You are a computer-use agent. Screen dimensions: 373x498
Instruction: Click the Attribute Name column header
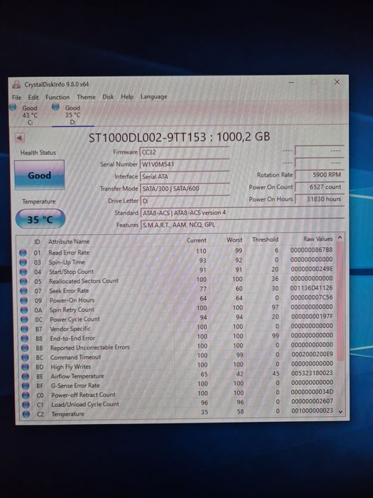(x=69, y=242)
